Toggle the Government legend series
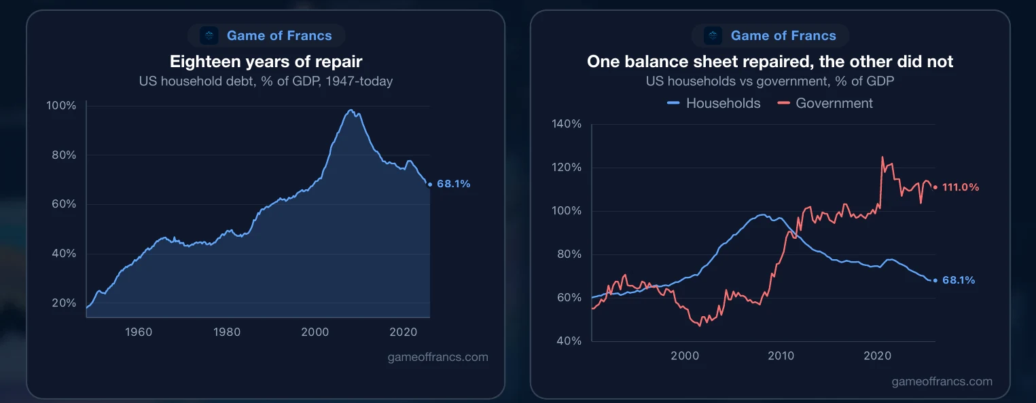Viewport: 1036px width, 403px height. [x=825, y=103]
